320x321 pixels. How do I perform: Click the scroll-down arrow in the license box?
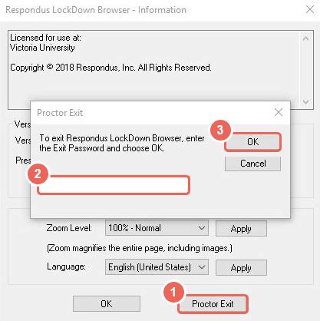tap(305, 102)
